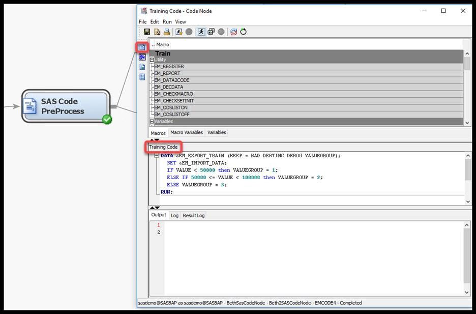Open the Results windows icon

tap(211, 32)
